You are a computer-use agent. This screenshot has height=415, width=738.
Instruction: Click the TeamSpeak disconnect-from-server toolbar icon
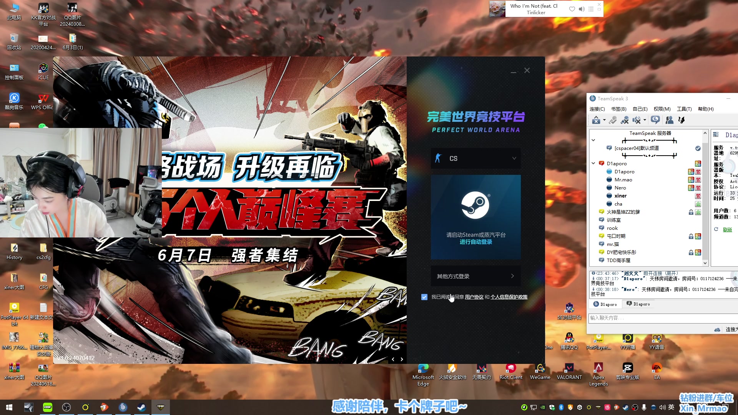[x=596, y=120]
